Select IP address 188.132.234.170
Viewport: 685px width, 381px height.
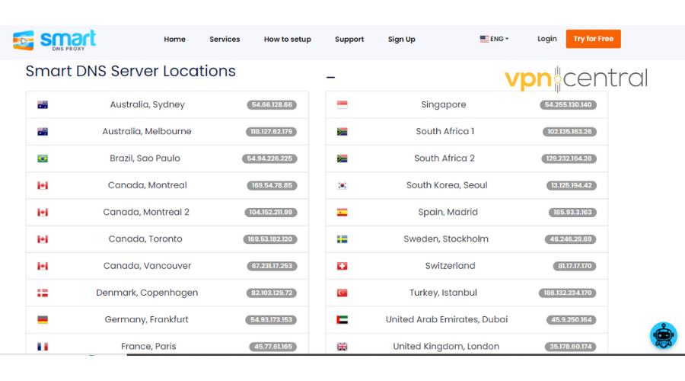tap(568, 293)
